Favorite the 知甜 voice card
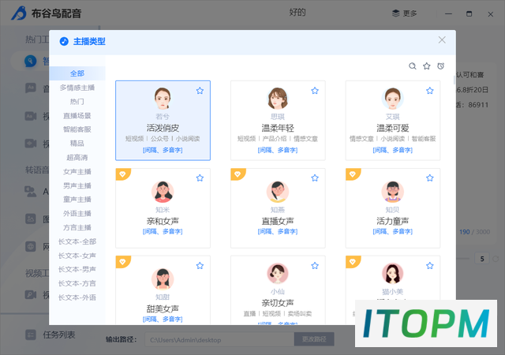 click(x=200, y=266)
